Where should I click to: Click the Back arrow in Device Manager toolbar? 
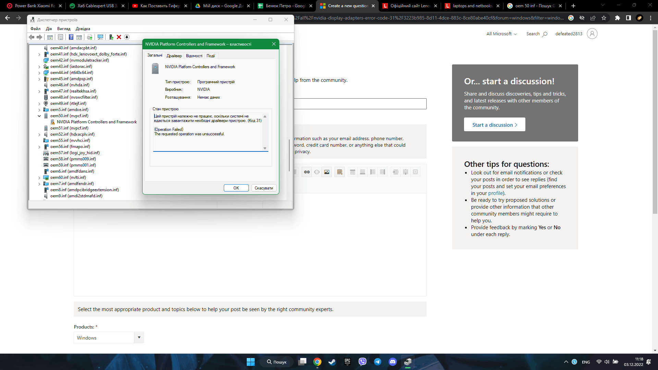tap(32, 37)
